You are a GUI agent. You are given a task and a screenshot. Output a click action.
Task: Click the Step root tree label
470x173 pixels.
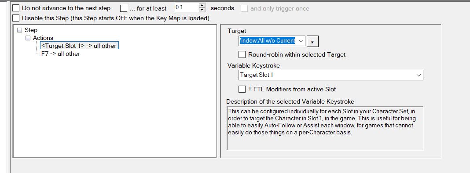31,30
